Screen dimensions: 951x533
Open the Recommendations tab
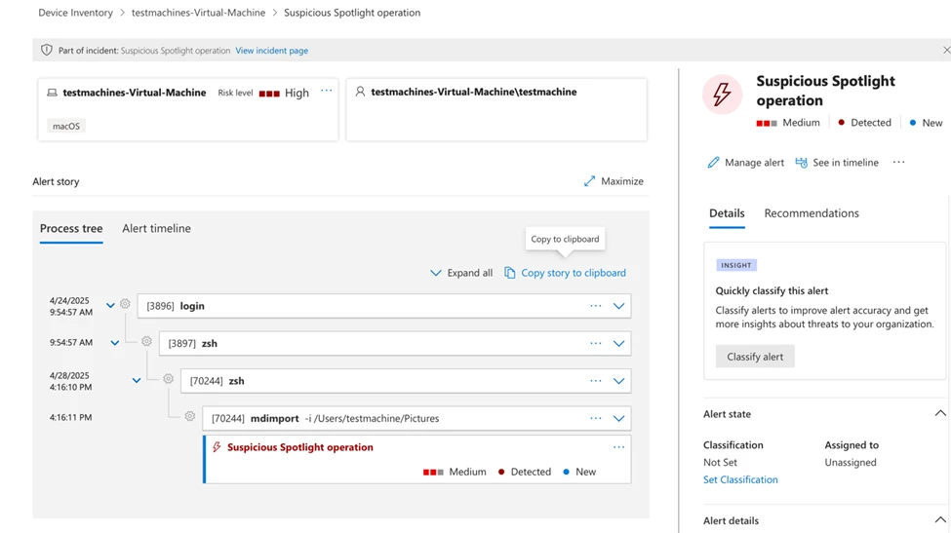pos(811,213)
